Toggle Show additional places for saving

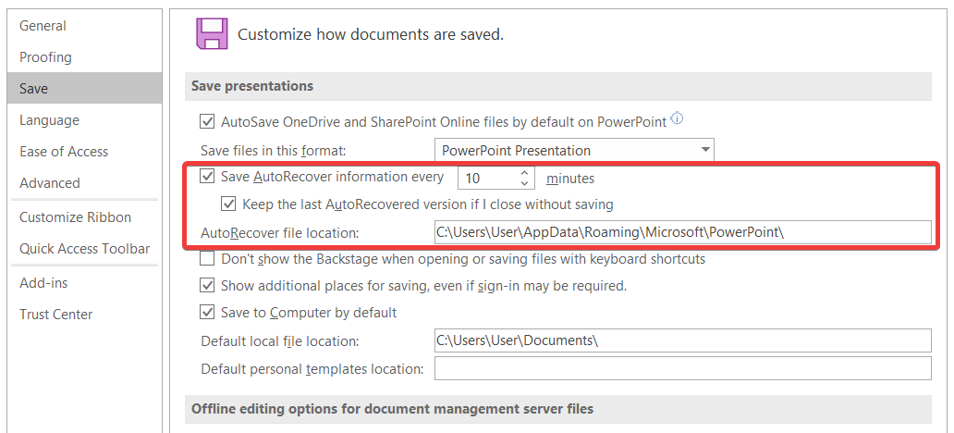[x=208, y=286]
